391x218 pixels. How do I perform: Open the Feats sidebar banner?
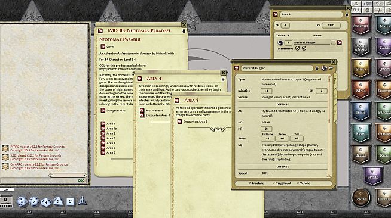click(x=361, y=133)
